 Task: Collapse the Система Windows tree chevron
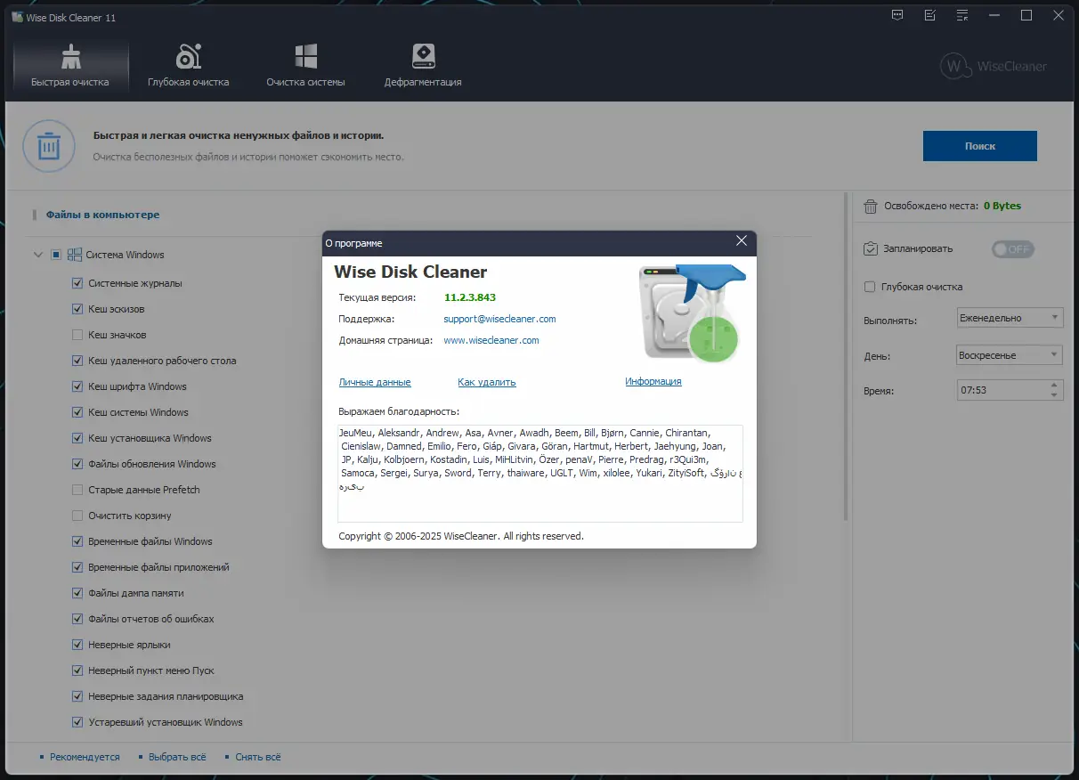pyautogui.click(x=38, y=255)
